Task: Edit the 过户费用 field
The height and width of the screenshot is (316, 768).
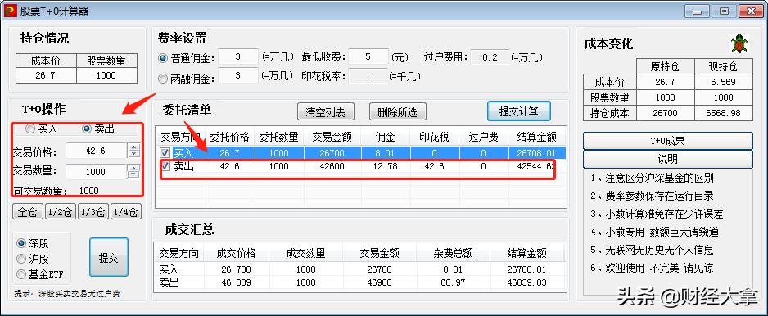Action: (490, 56)
